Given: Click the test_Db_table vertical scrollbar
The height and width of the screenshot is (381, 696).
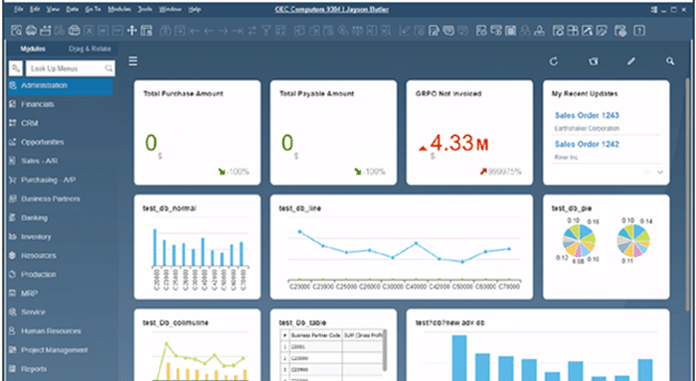Looking at the screenshot, I should pyautogui.click(x=384, y=351).
